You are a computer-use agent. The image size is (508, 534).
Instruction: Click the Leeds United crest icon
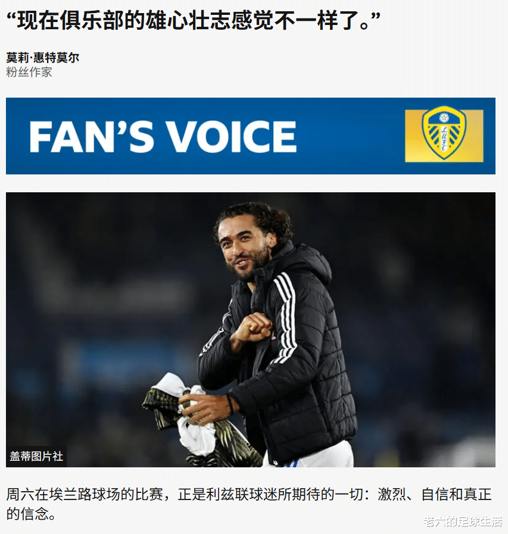444,133
